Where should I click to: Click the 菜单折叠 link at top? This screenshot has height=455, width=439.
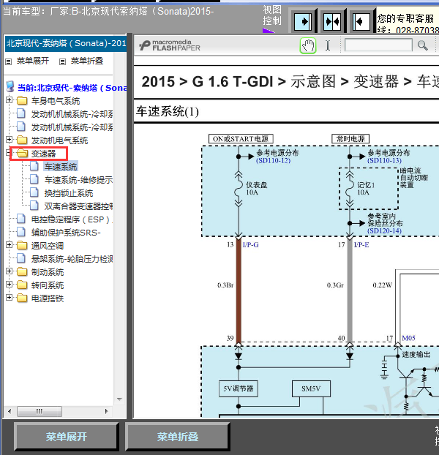point(87,61)
